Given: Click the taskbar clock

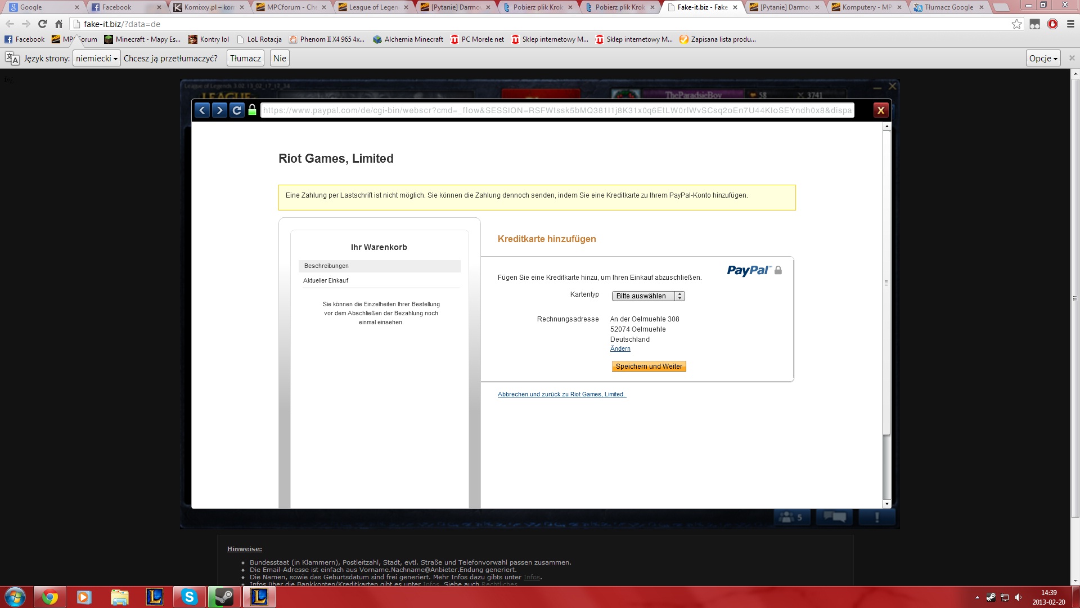Looking at the screenshot, I should click(x=1048, y=597).
